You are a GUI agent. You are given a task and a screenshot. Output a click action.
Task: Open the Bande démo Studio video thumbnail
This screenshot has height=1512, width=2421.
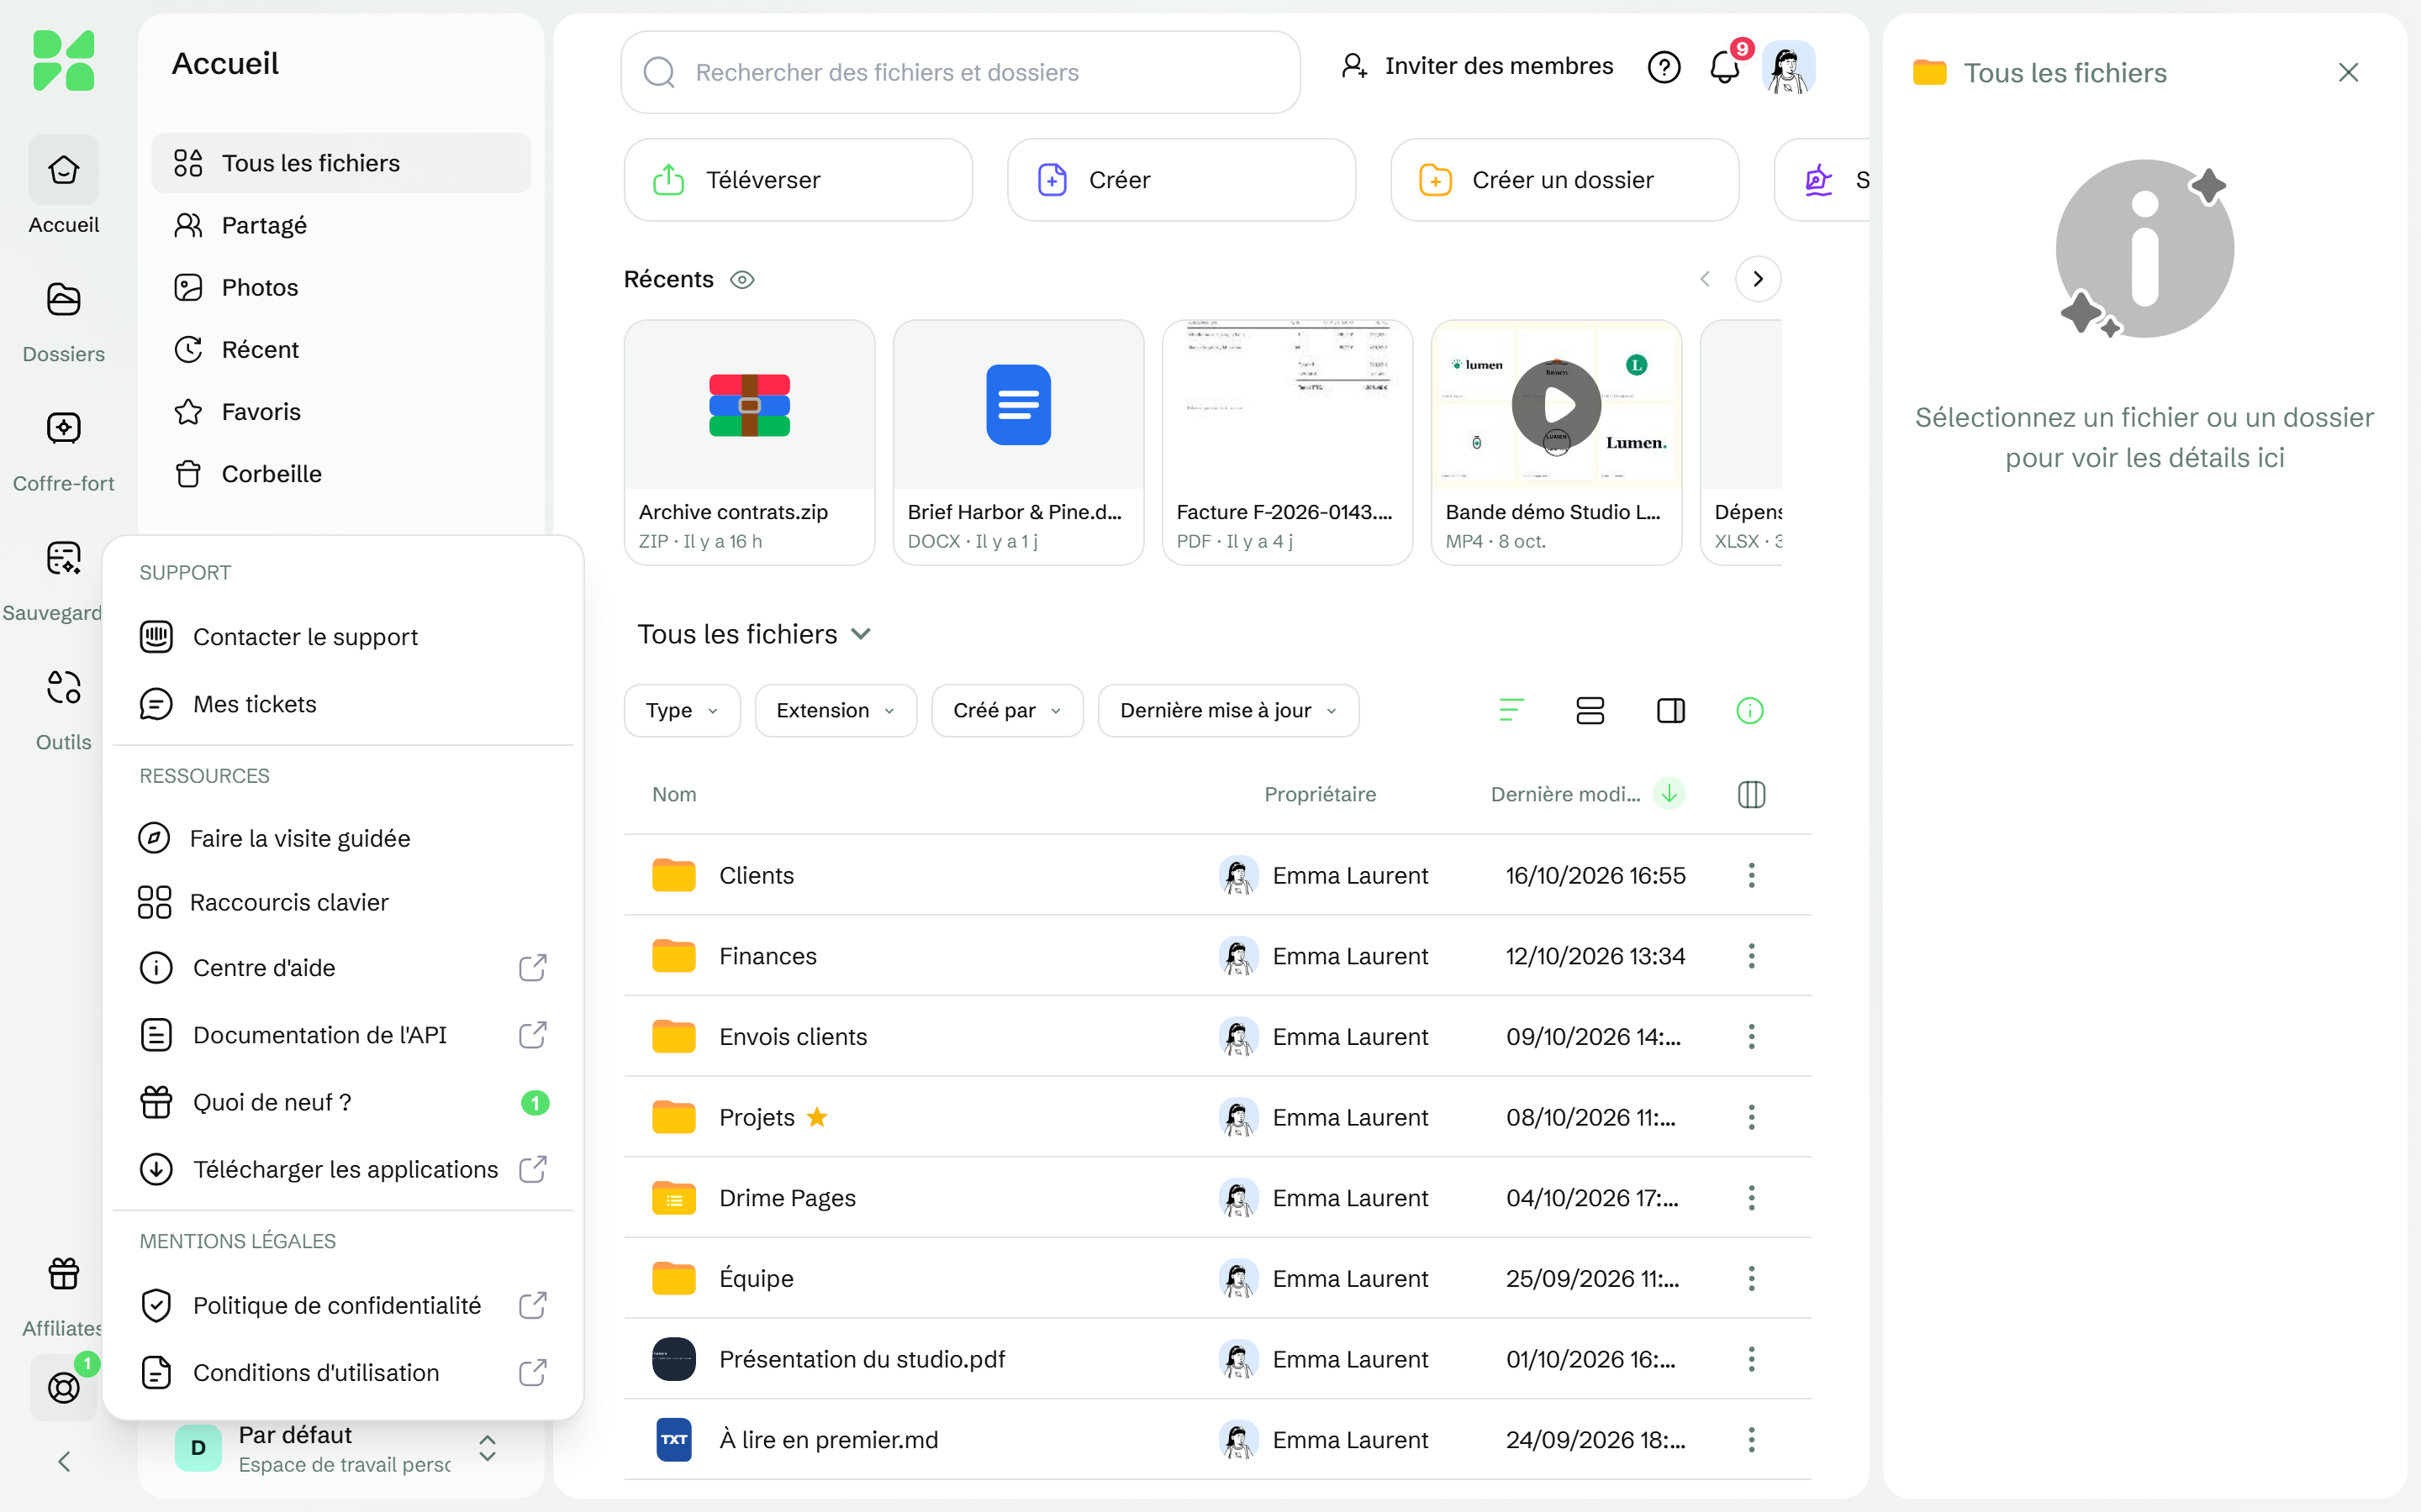1556,405
